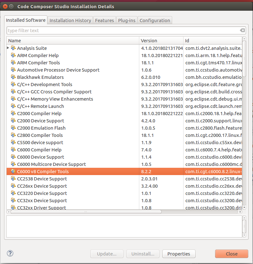Expand the Analysis Suite tree node
Image resolution: width=253 pixels, height=264 pixels.
coord(8,48)
